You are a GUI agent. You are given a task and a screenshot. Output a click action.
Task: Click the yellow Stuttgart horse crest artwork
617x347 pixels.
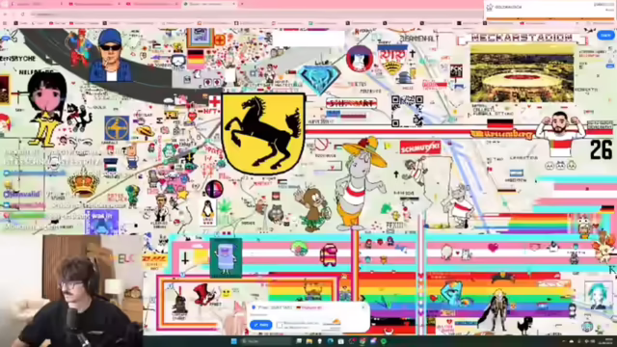263,134
